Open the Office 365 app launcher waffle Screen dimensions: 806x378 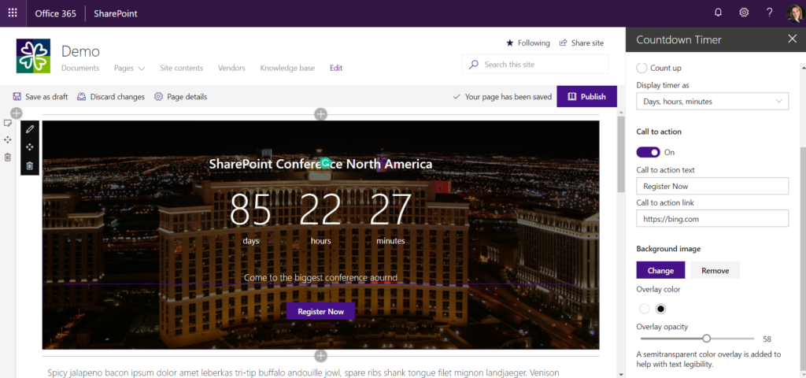13,13
